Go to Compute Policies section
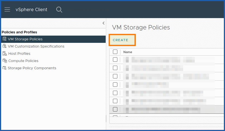 coord(23,61)
